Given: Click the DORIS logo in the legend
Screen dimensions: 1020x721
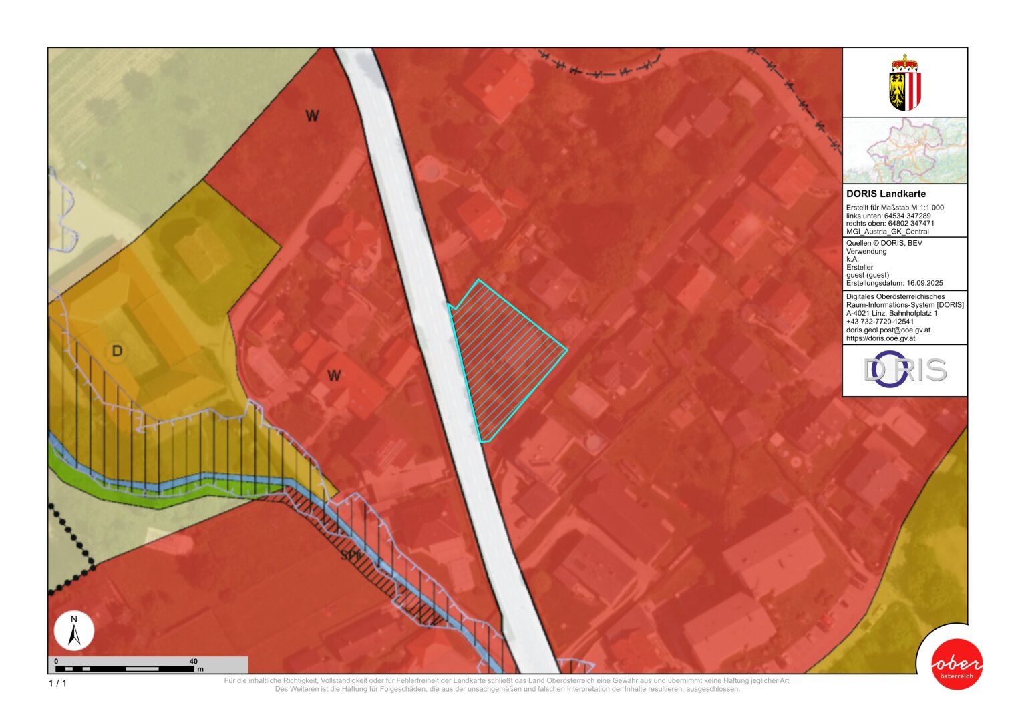Looking at the screenshot, I should 904,370.
